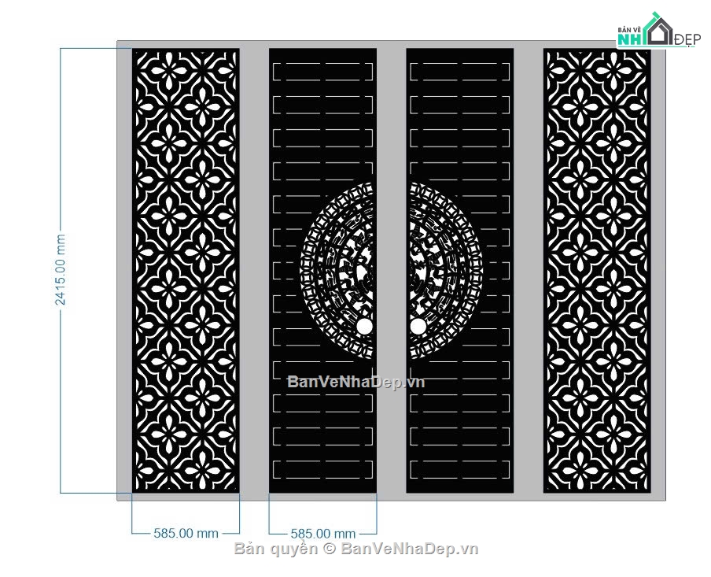Click the second 585.00 mm width label

pos(322,534)
